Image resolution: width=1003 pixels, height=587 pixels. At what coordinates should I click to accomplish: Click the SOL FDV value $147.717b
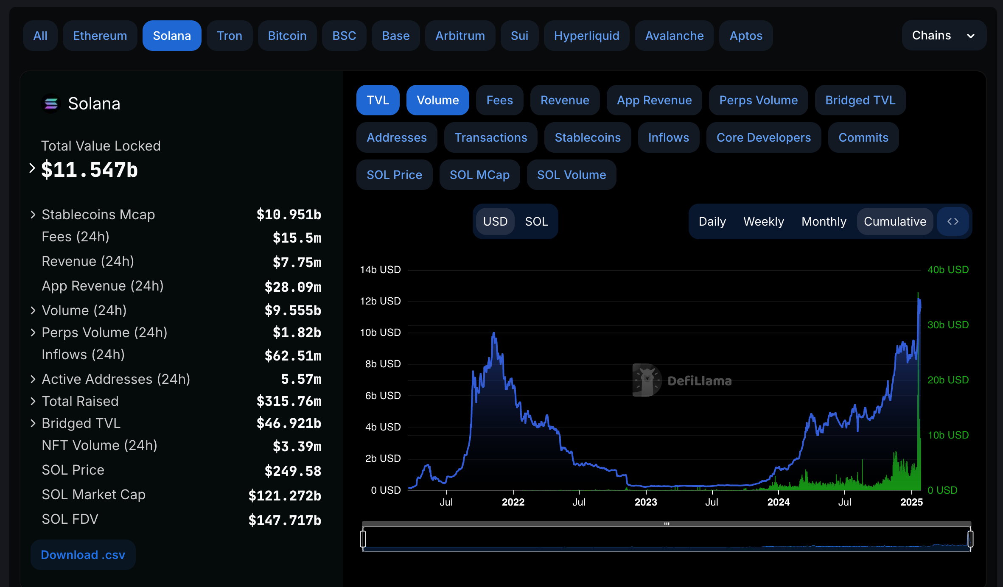[x=285, y=520]
